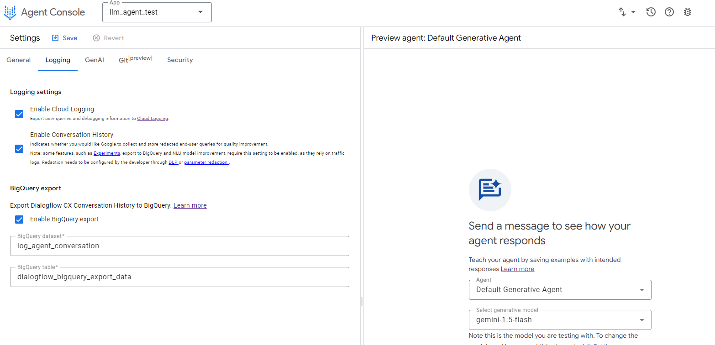Toggle the Enable Cloud Logging checkbox

(x=19, y=114)
